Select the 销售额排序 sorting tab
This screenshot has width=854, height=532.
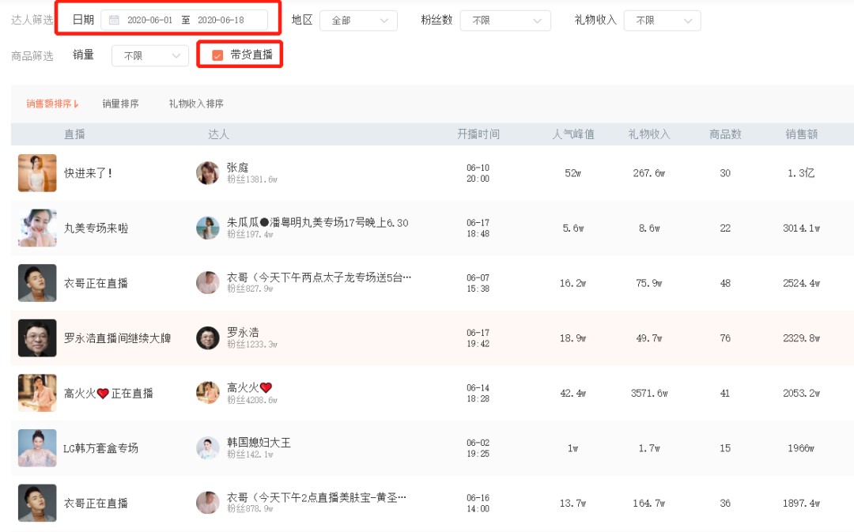click(x=52, y=104)
